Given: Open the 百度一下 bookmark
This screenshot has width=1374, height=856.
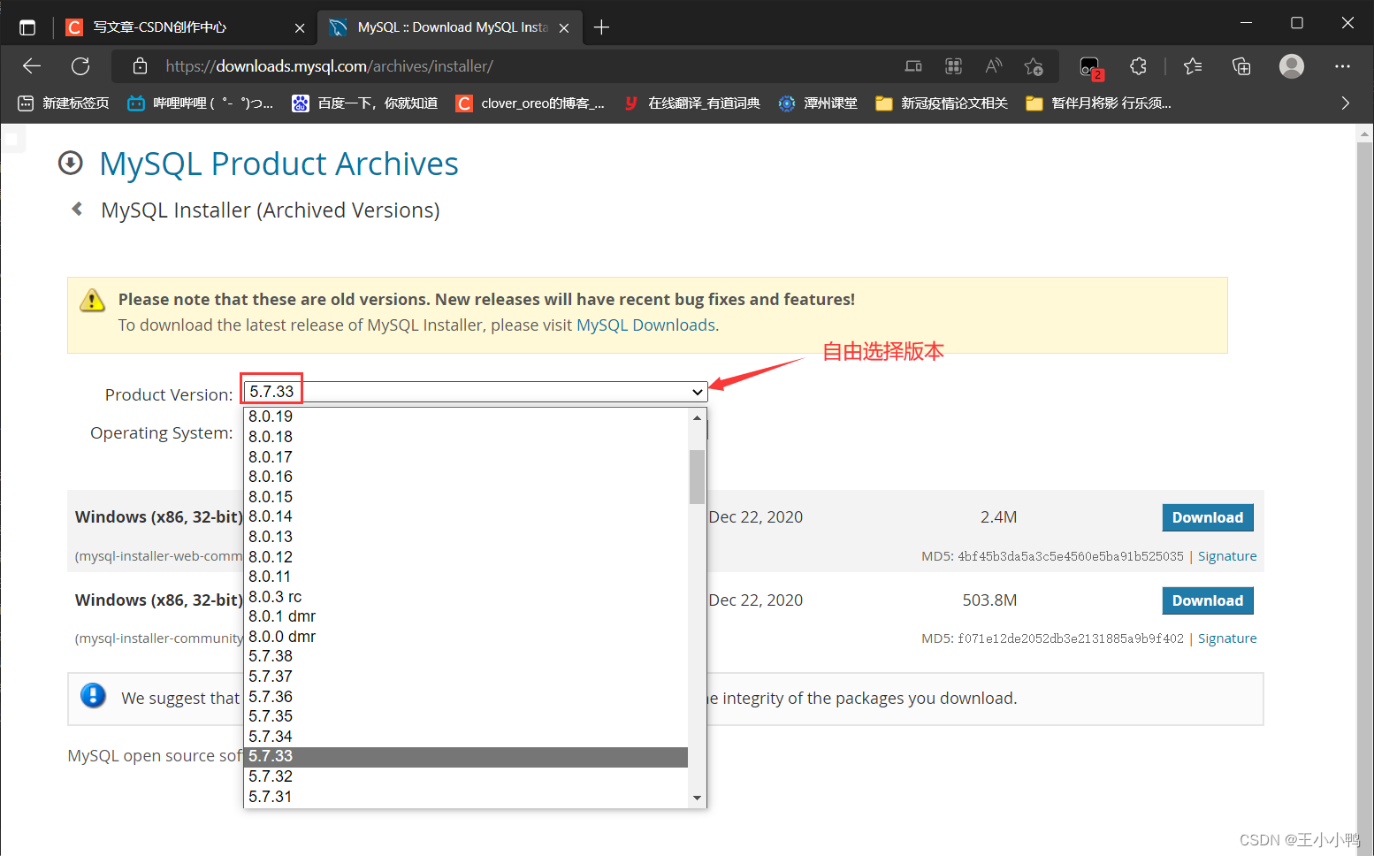Looking at the screenshot, I should [365, 103].
